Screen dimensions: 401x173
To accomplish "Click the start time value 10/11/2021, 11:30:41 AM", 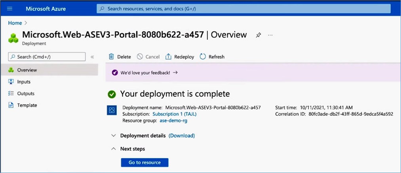I will 326,108.
